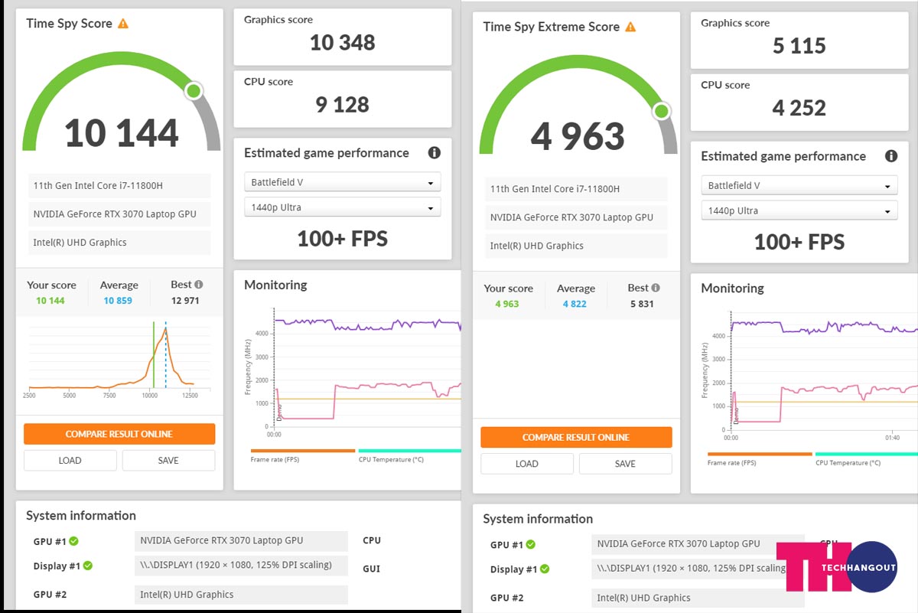Open 1440p Ultra dropdown in Time Spy window
The image size is (918, 613).
[x=343, y=207]
